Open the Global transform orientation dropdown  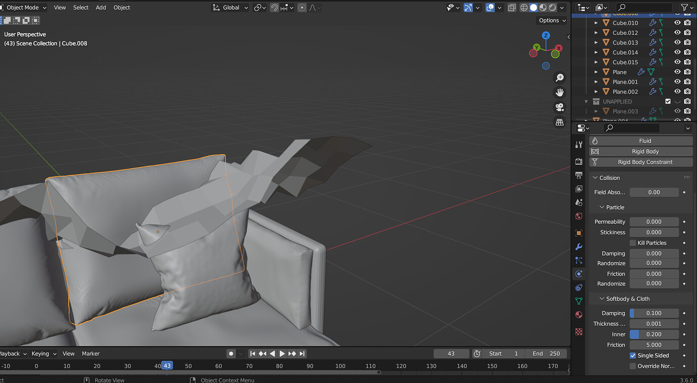(230, 8)
